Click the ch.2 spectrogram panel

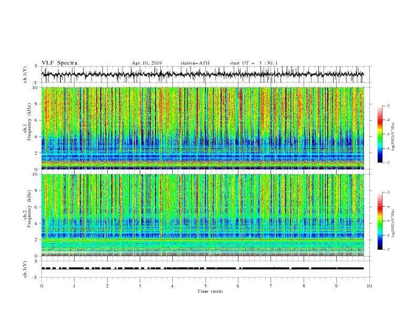tap(203, 215)
